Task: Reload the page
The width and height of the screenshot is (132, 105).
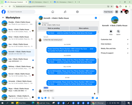Action: (10, 6)
